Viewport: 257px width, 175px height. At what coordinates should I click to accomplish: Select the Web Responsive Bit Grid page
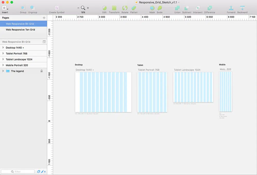(x=20, y=24)
